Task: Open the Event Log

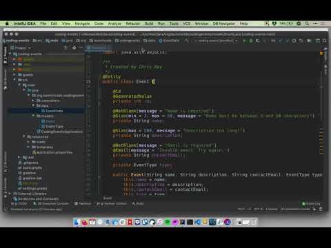Action: (311, 203)
